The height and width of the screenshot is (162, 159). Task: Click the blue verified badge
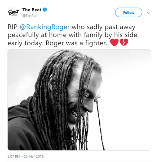(45, 10)
